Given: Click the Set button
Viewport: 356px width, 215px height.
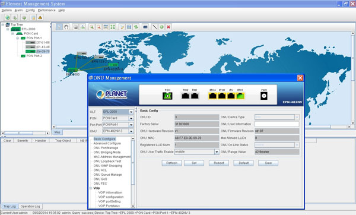Looking at the screenshot, I should (194, 163).
